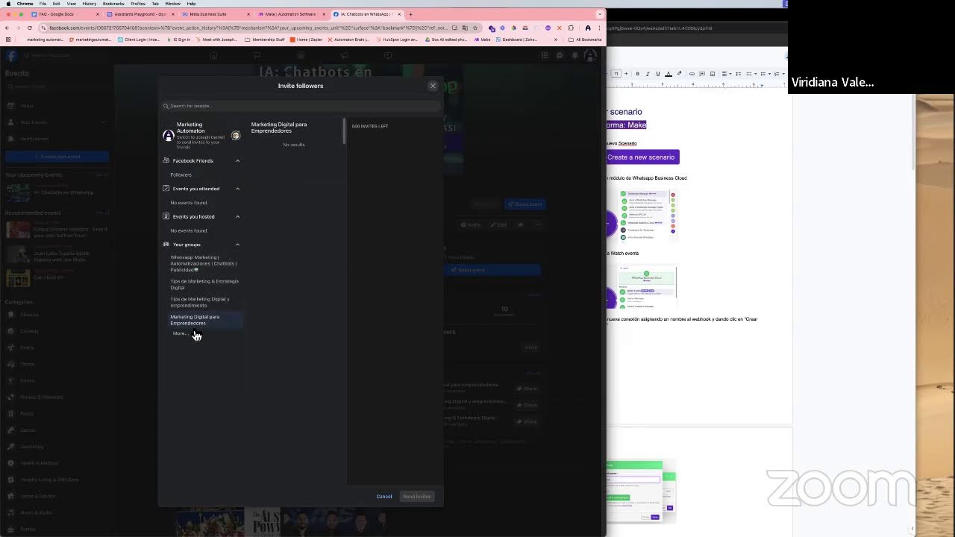Screen dimensions: 955x537
Task: Click Facebook Friends people icon
Action: [x=166, y=160]
